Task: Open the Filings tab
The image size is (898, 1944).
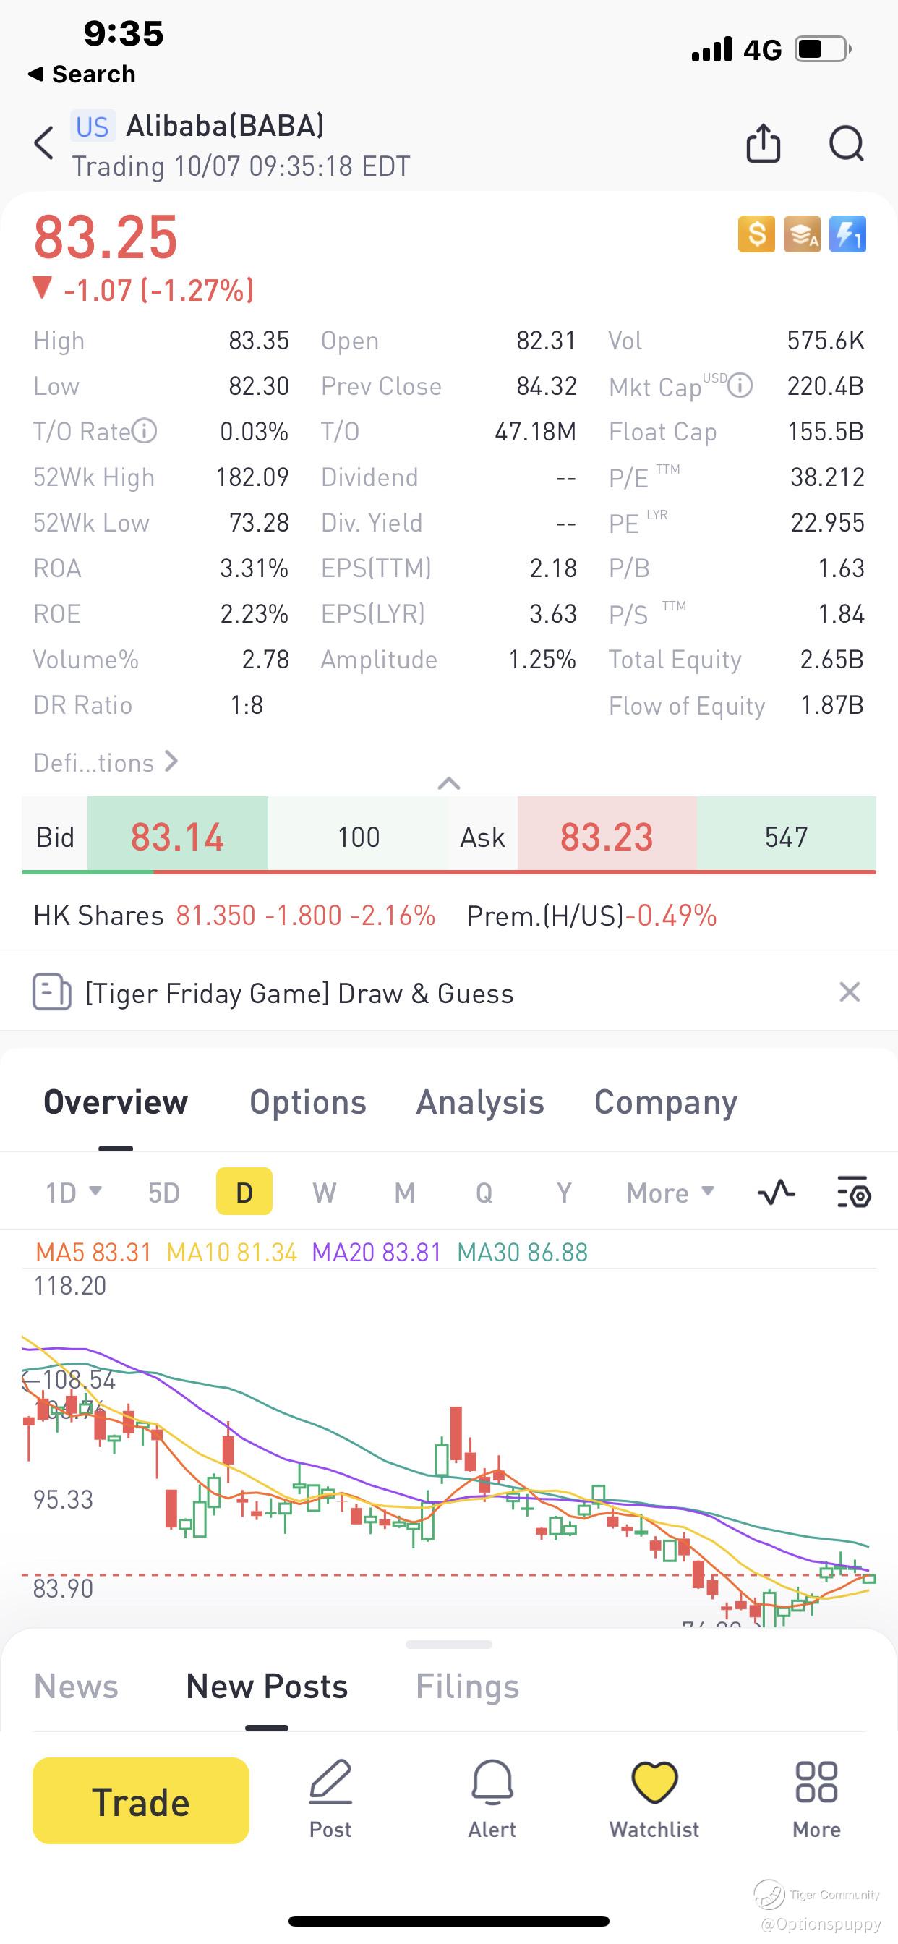Action: pyautogui.click(x=467, y=1687)
